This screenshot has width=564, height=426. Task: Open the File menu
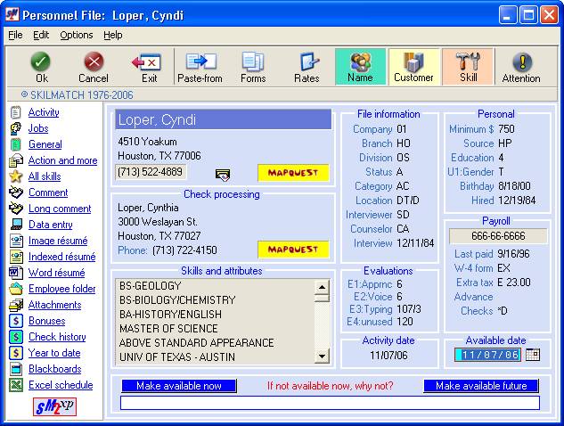coord(15,35)
